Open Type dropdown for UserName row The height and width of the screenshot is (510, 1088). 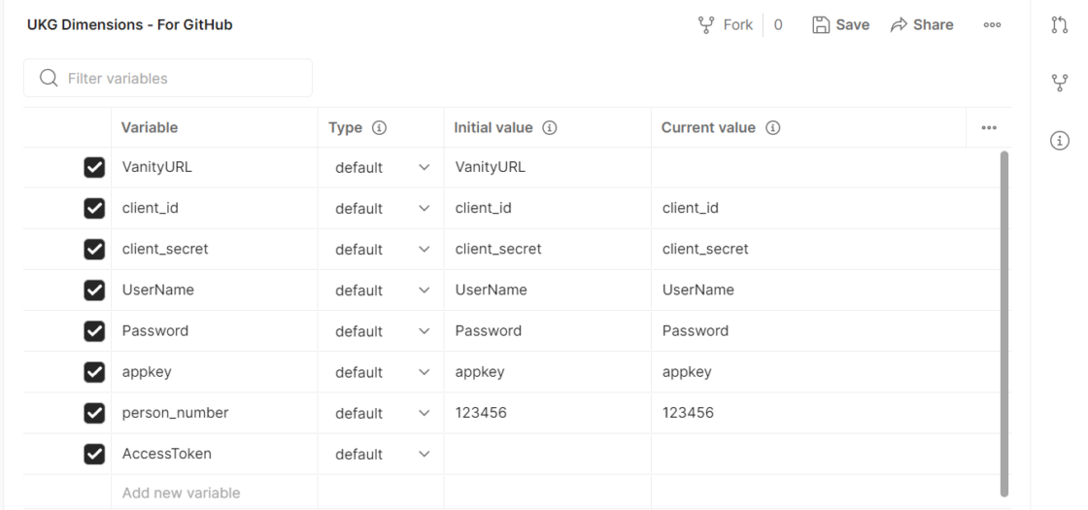381,290
